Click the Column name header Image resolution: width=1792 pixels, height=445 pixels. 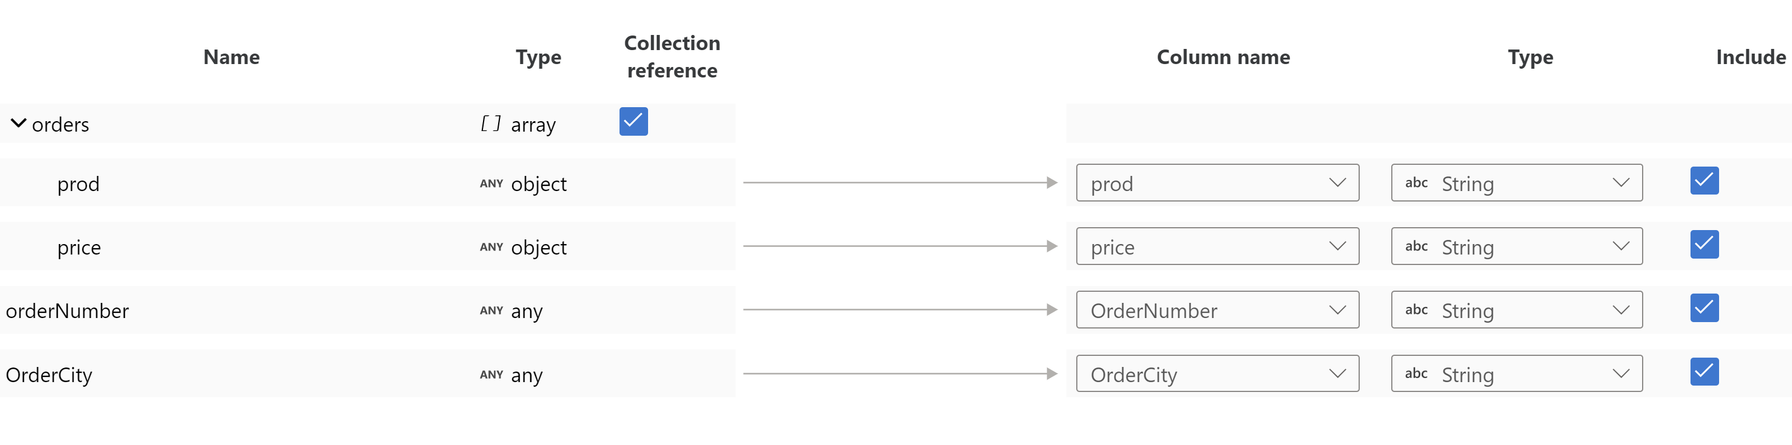(x=1222, y=57)
